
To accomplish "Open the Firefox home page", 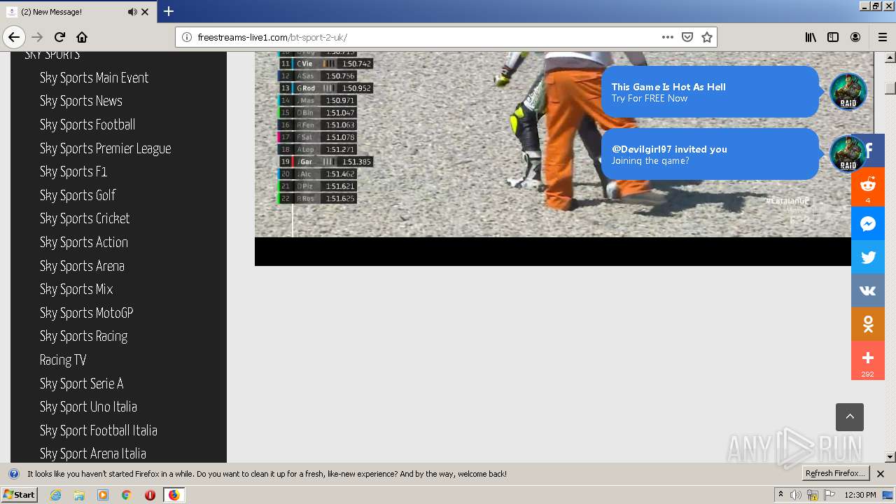I will 82,37.
